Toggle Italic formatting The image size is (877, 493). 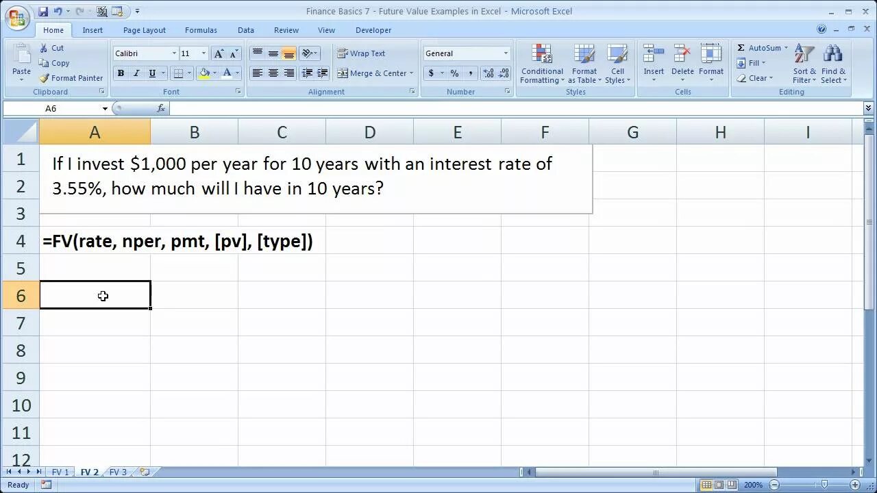[x=136, y=73]
